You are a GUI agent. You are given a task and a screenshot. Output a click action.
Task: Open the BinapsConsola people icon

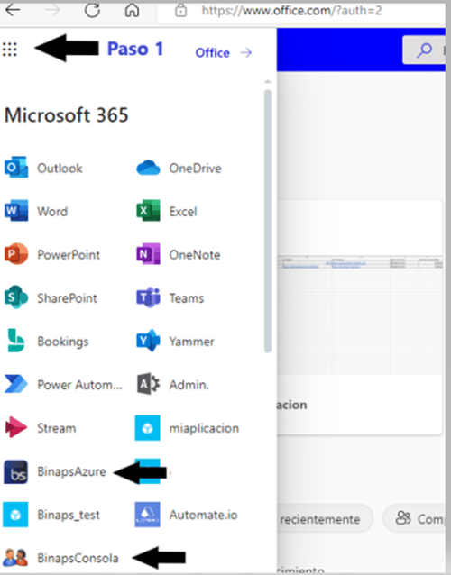[x=15, y=558]
